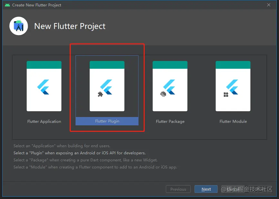Pick the Flutter Module project card
This screenshot has width=279, height=199.
coord(233,86)
